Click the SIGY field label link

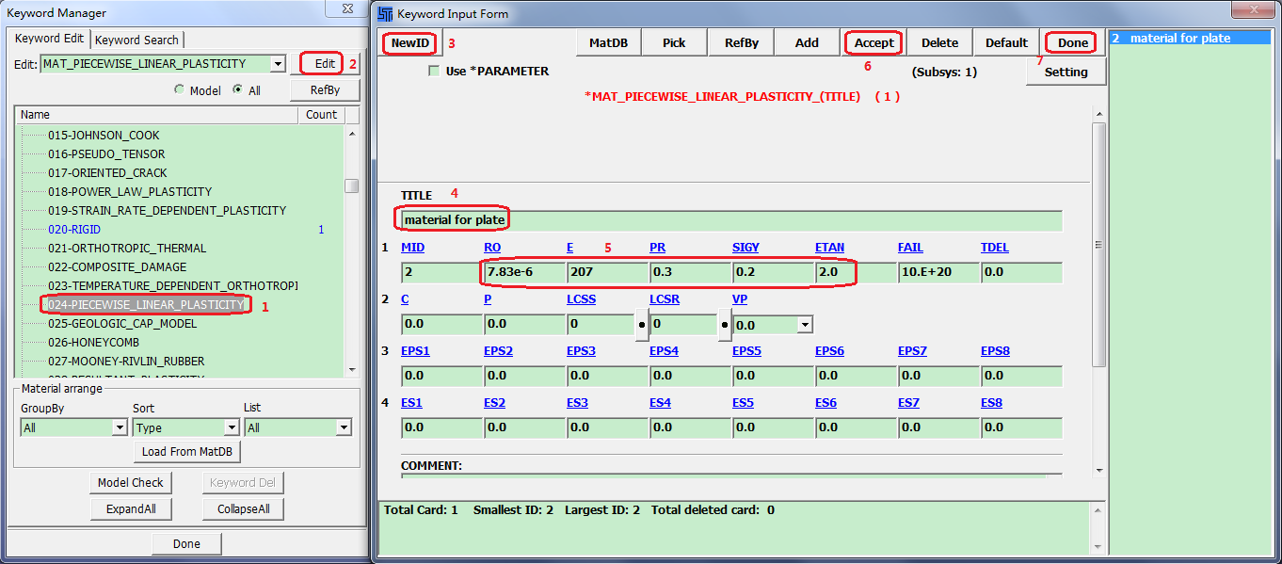coord(745,248)
